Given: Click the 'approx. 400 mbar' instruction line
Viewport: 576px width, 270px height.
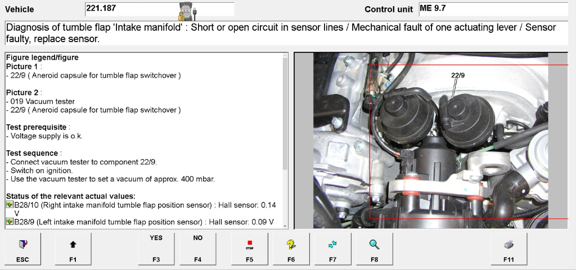Looking at the screenshot, I should pyautogui.click(x=111, y=179).
